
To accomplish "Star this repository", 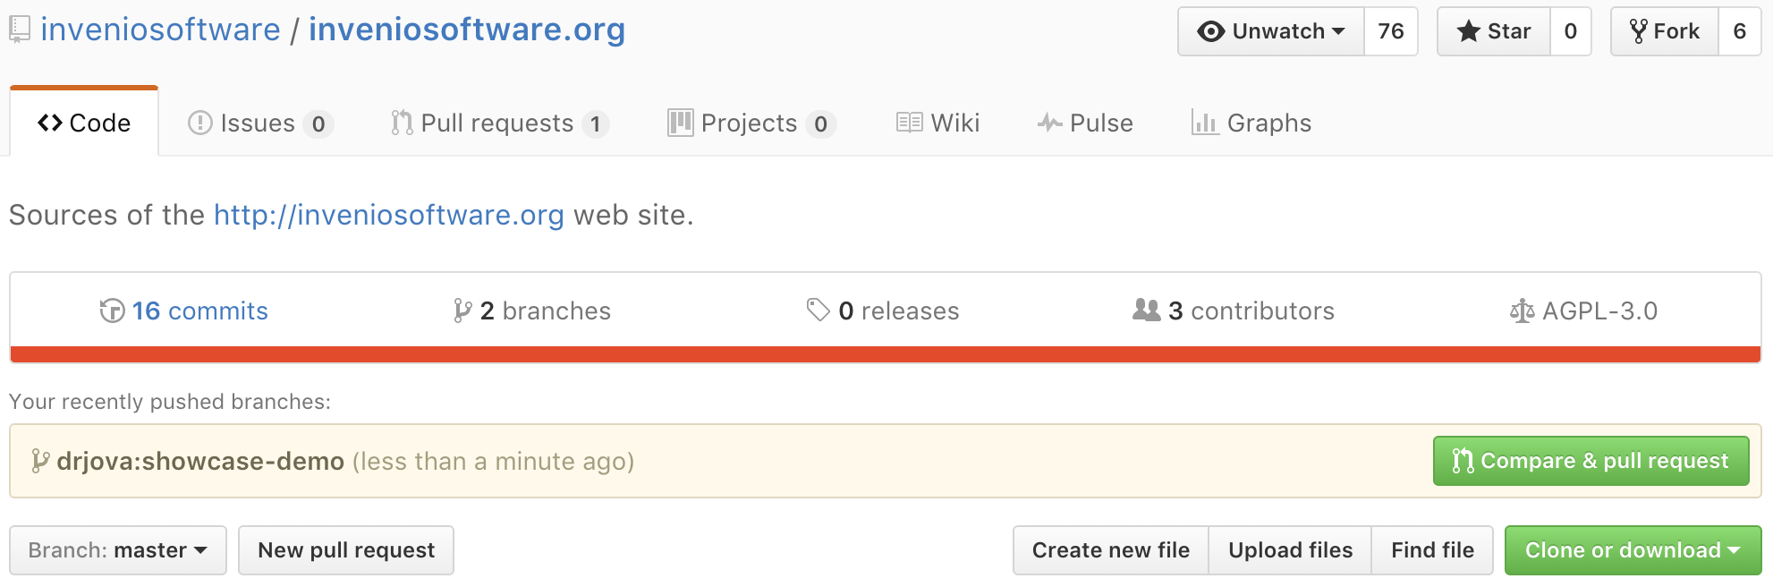I will click(1493, 31).
